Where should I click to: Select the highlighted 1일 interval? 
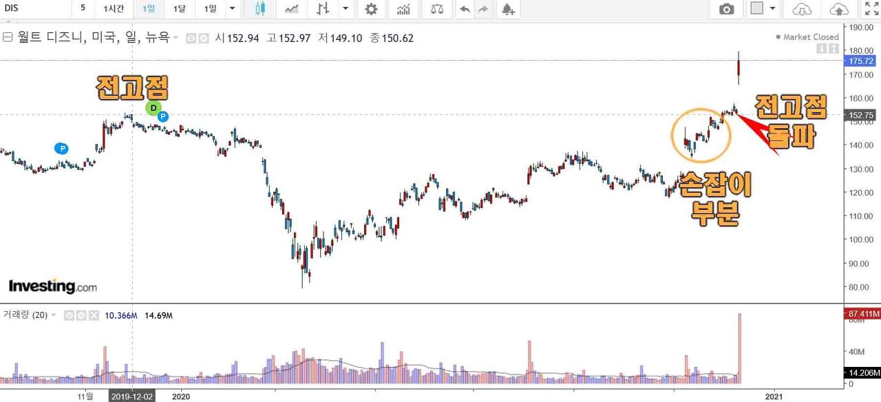tap(149, 8)
